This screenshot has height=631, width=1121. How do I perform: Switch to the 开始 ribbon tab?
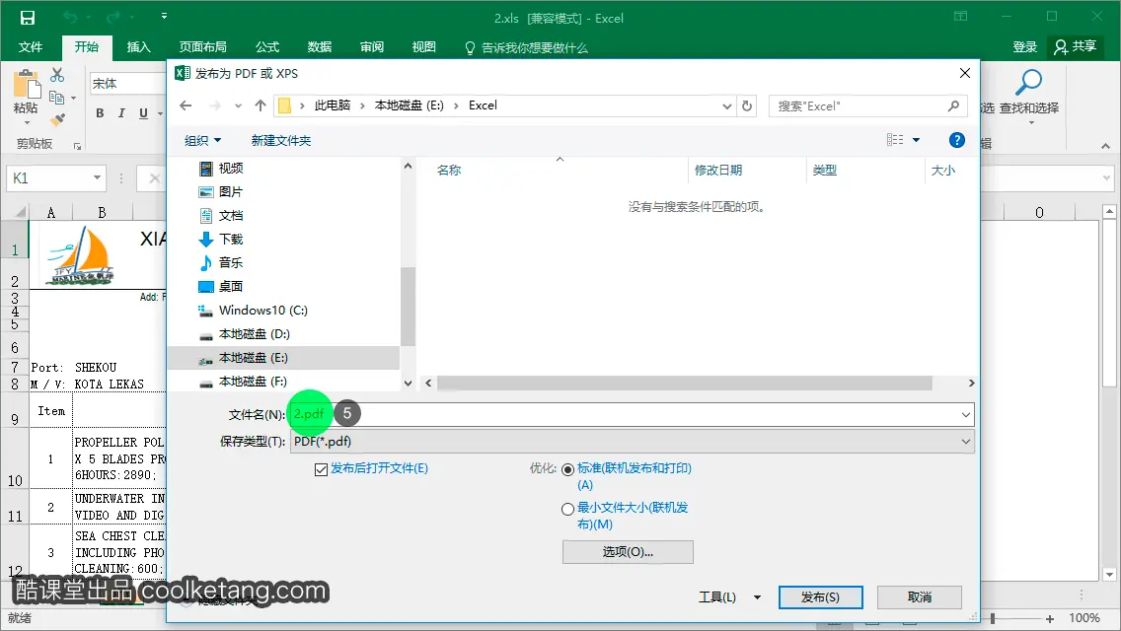click(87, 47)
